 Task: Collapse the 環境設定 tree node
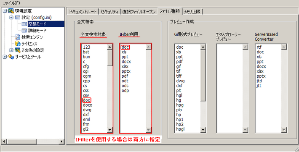click(5, 11)
